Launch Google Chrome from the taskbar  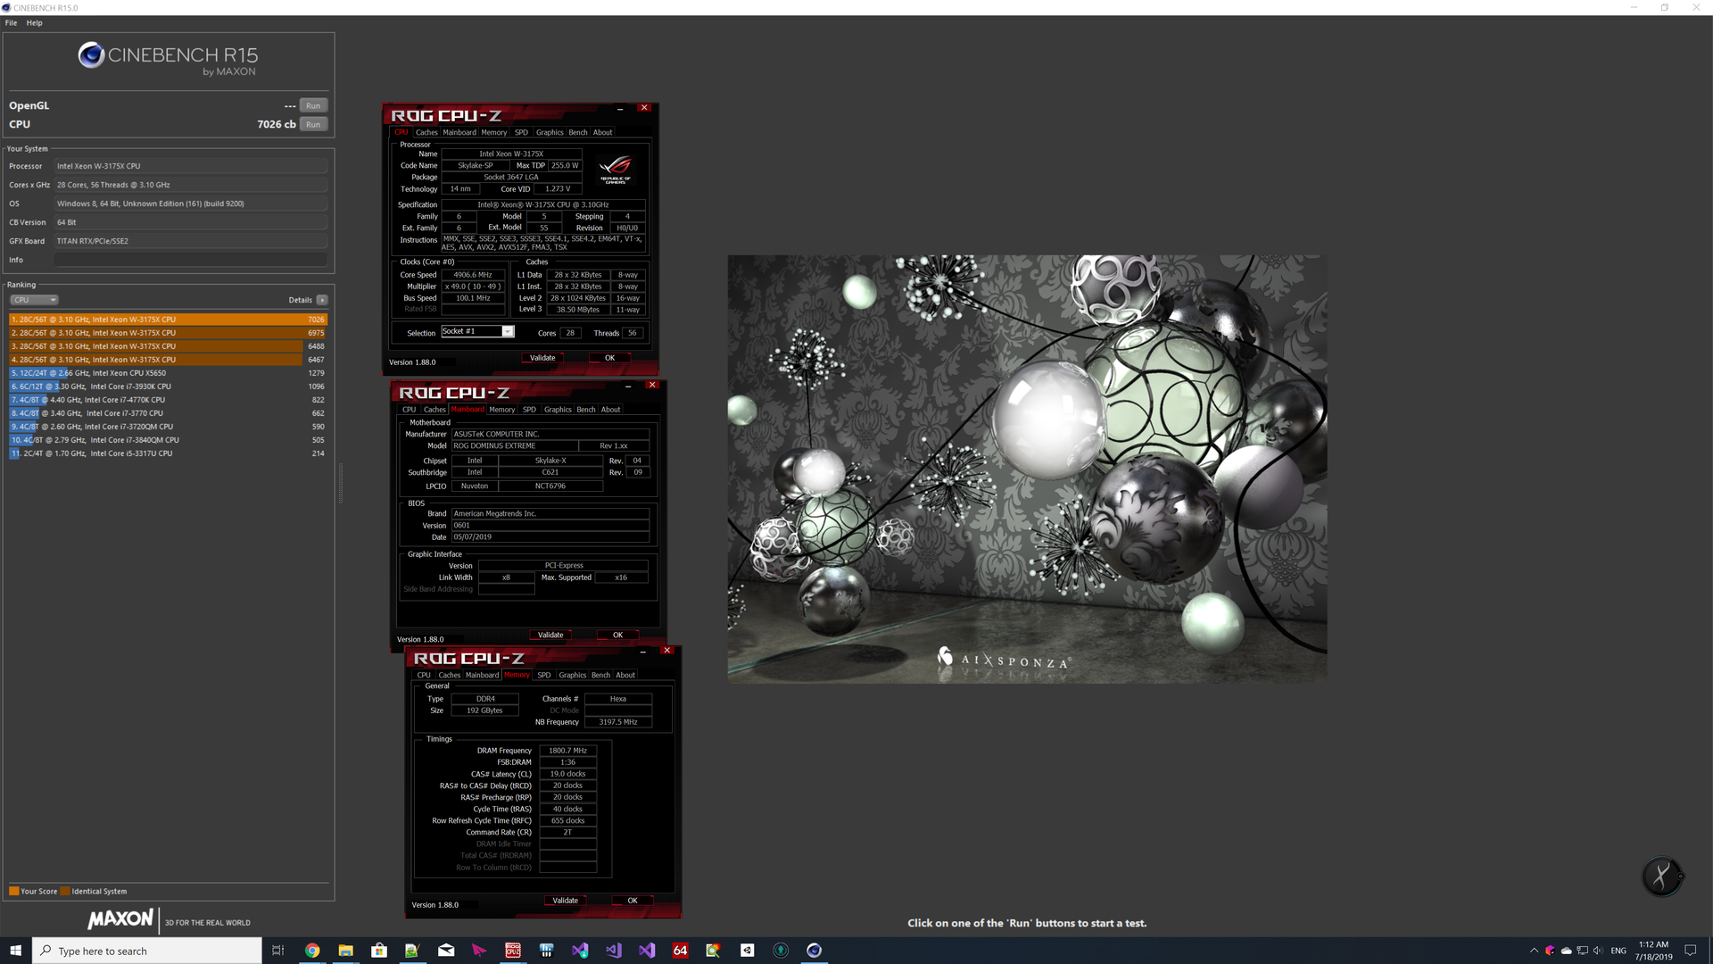pos(312,951)
